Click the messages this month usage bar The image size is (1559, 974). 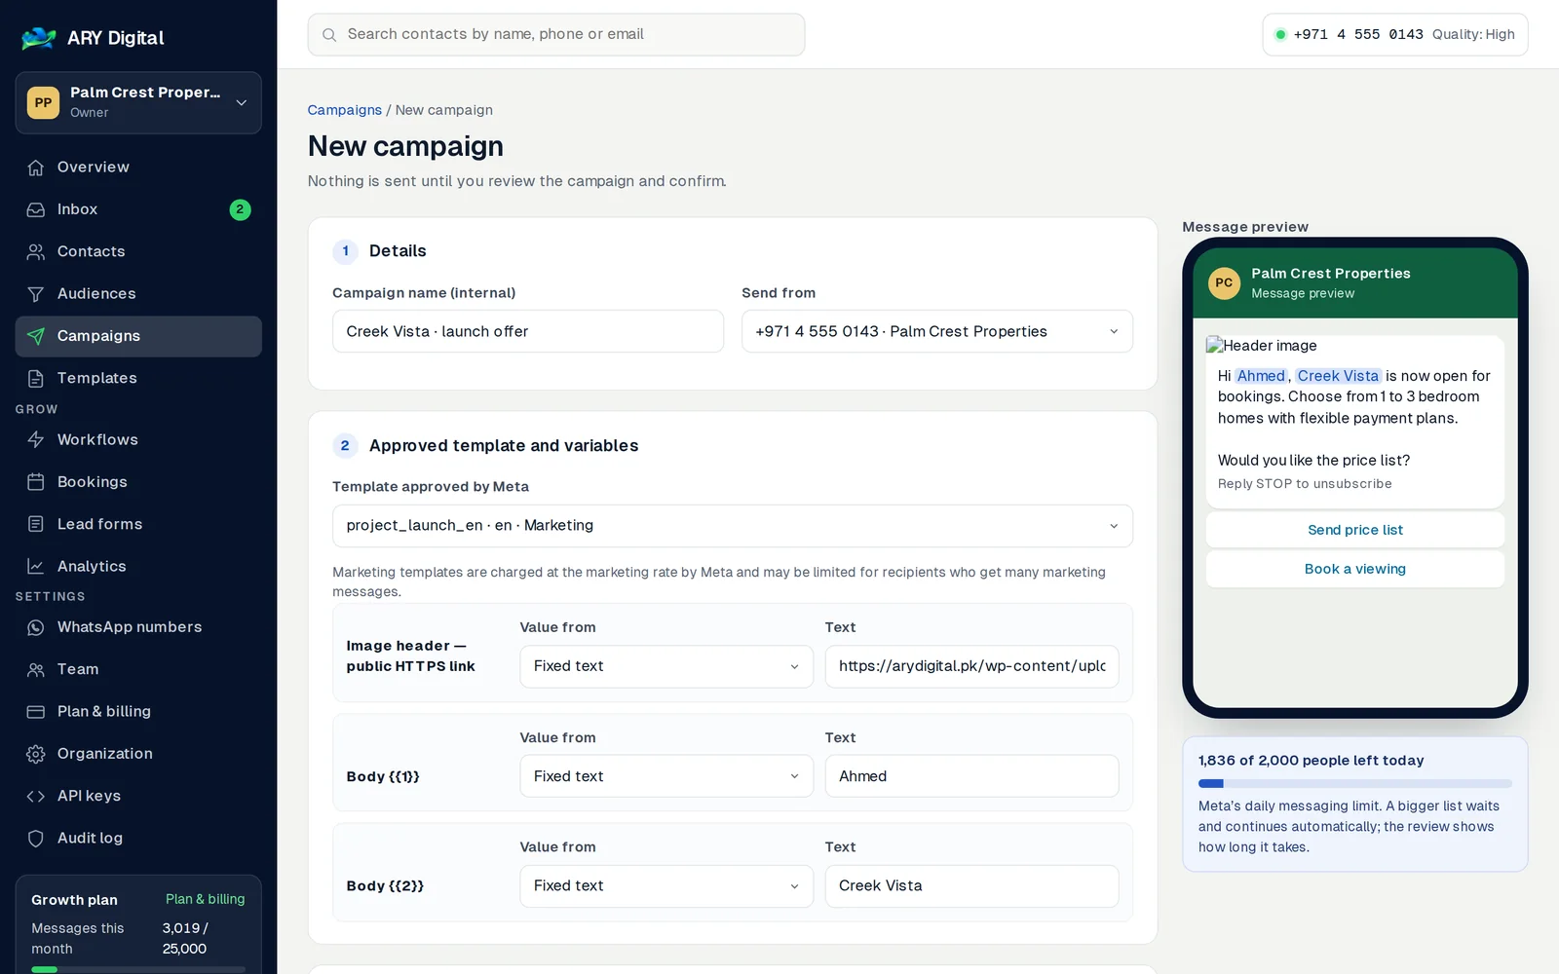coord(138,969)
